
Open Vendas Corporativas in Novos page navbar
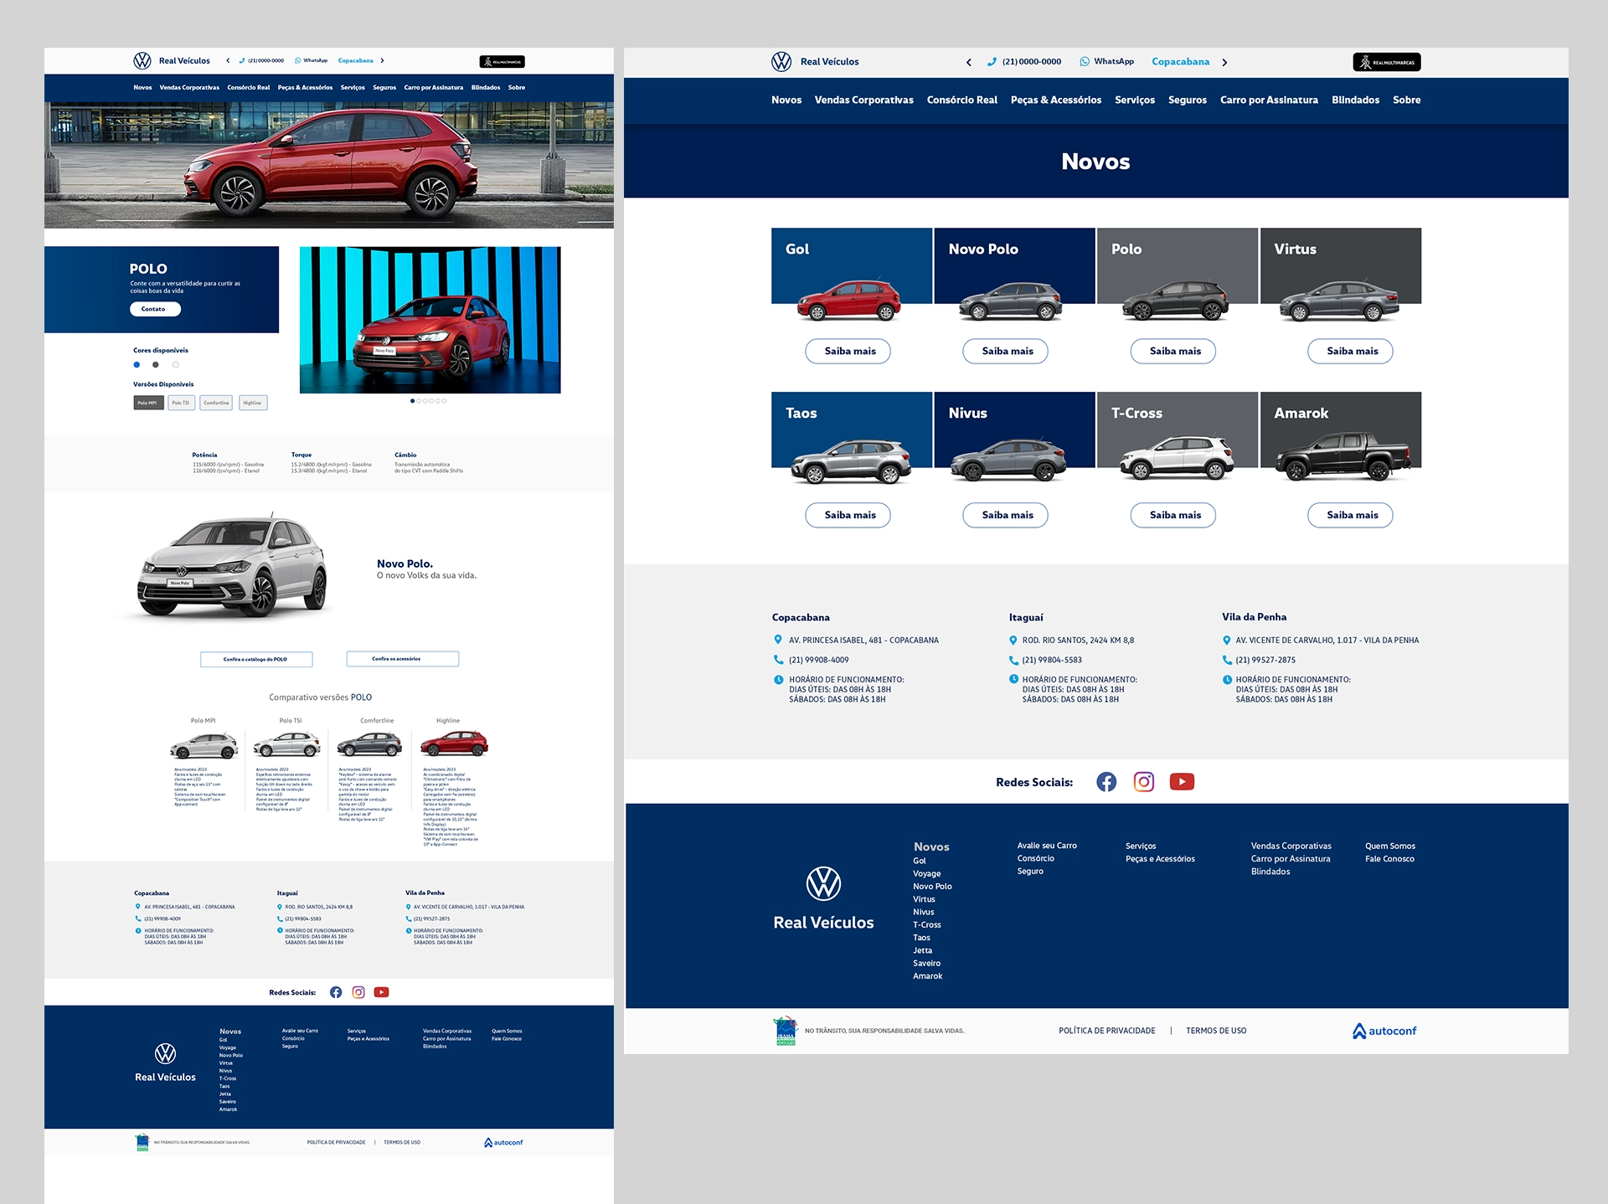[863, 100]
